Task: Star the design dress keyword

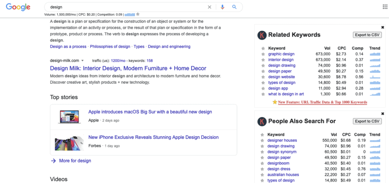Action: 262,169
